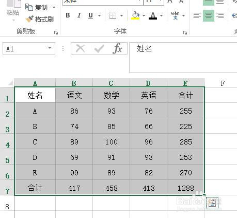Open Clipboard group dialog launcher
Screen dimensions: 237x218
pyautogui.click(x=56, y=32)
